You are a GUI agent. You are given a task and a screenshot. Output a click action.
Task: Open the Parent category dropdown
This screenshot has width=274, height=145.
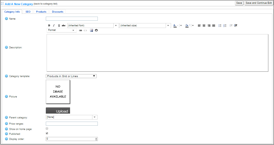pos(95,117)
